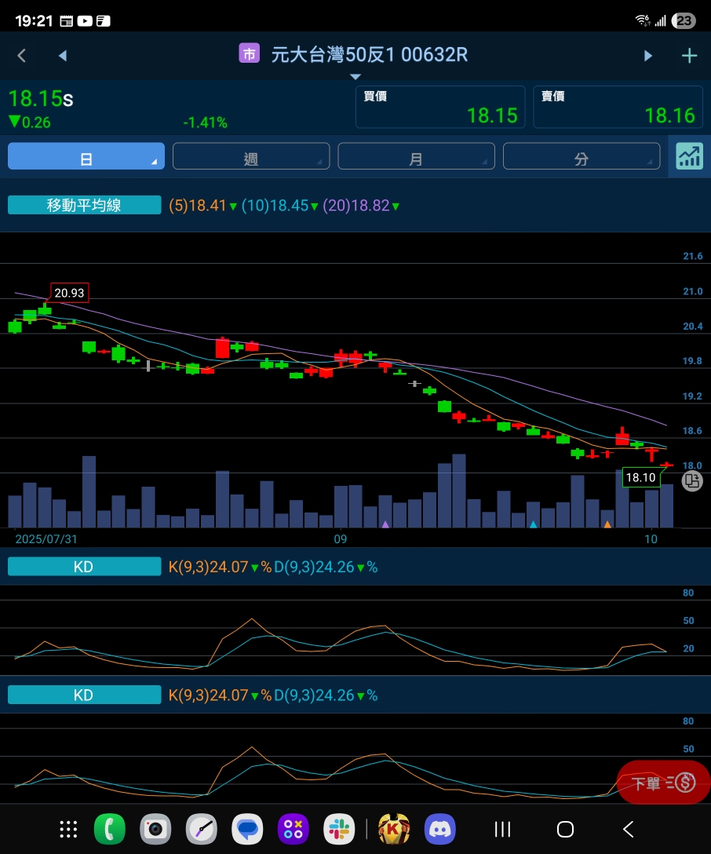
Task: Tap the chart rotate icon beside 18.10
Action: pos(691,481)
